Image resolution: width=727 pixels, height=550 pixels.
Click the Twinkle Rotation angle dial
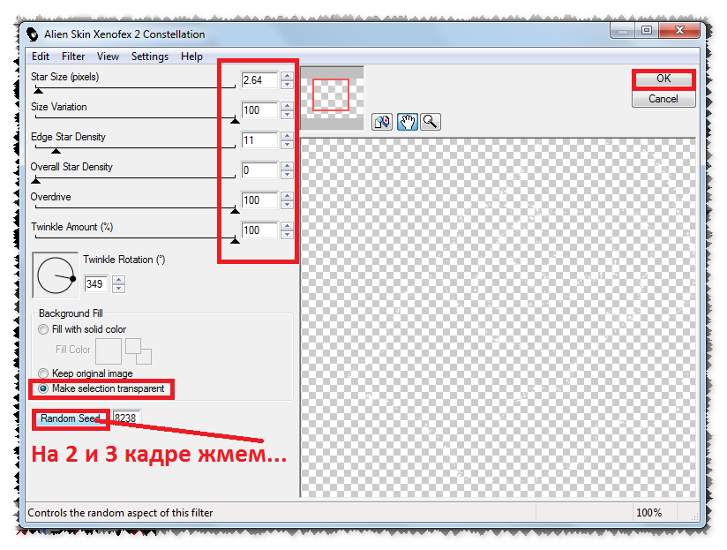pos(56,275)
